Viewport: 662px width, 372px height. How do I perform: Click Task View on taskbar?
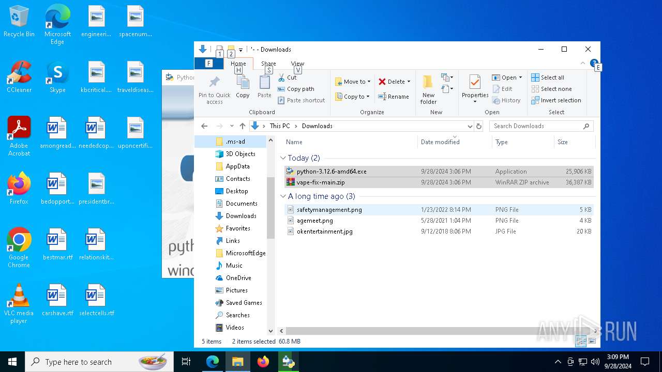click(x=186, y=362)
